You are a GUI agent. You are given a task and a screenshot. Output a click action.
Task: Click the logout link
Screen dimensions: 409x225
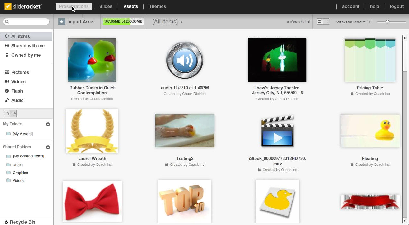pyautogui.click(x=396, y=6)
